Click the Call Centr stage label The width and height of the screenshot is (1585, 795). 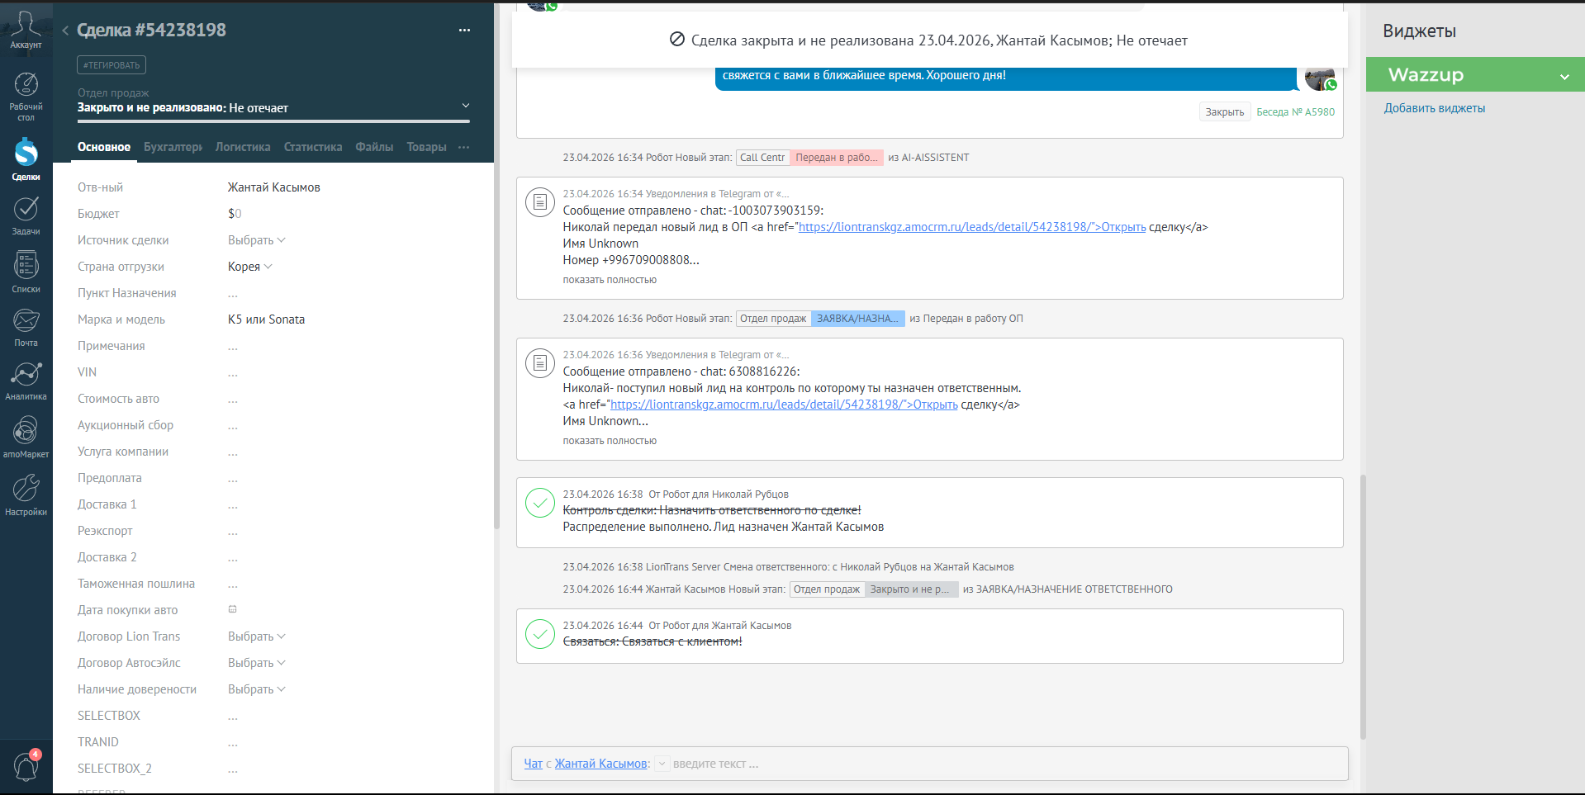[x=762, y=158]
